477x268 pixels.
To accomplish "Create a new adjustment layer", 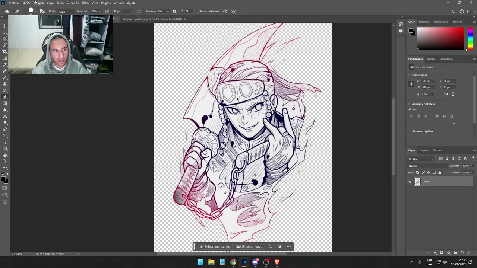I will tap(448, 253).
